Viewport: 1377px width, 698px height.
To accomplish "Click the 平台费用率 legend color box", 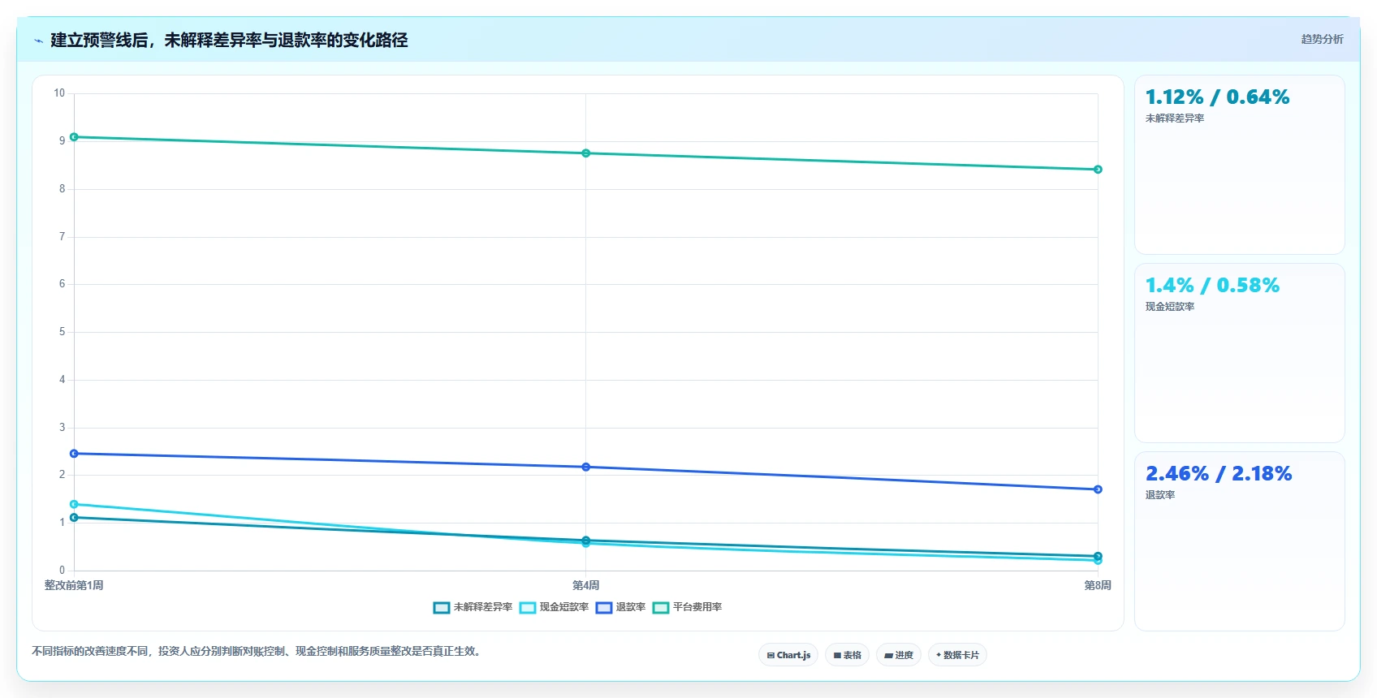I will (x=661, y=608).
